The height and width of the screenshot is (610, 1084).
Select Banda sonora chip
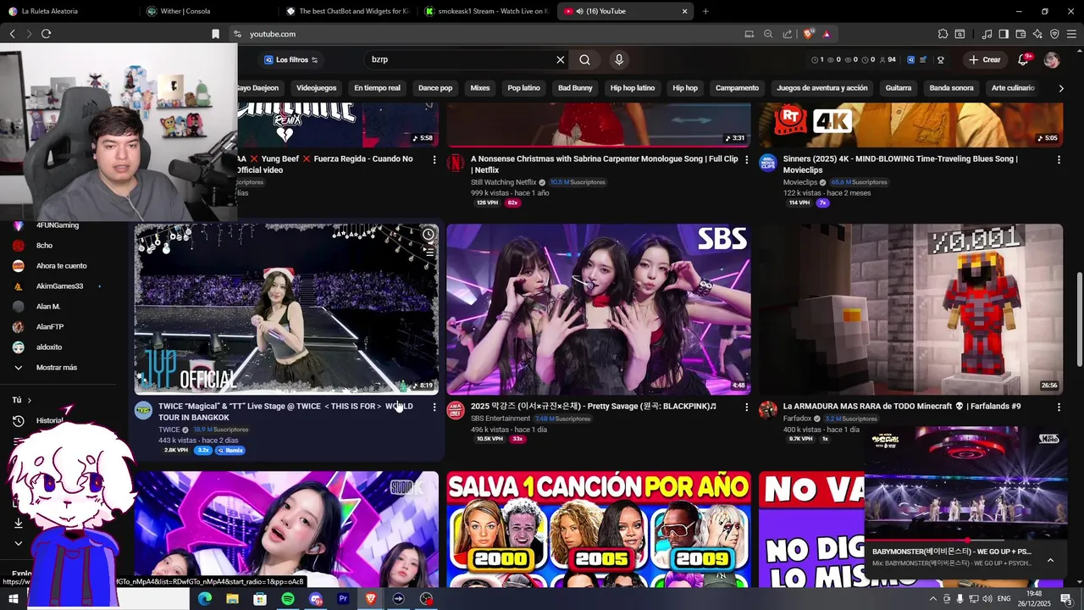(951, 88)
